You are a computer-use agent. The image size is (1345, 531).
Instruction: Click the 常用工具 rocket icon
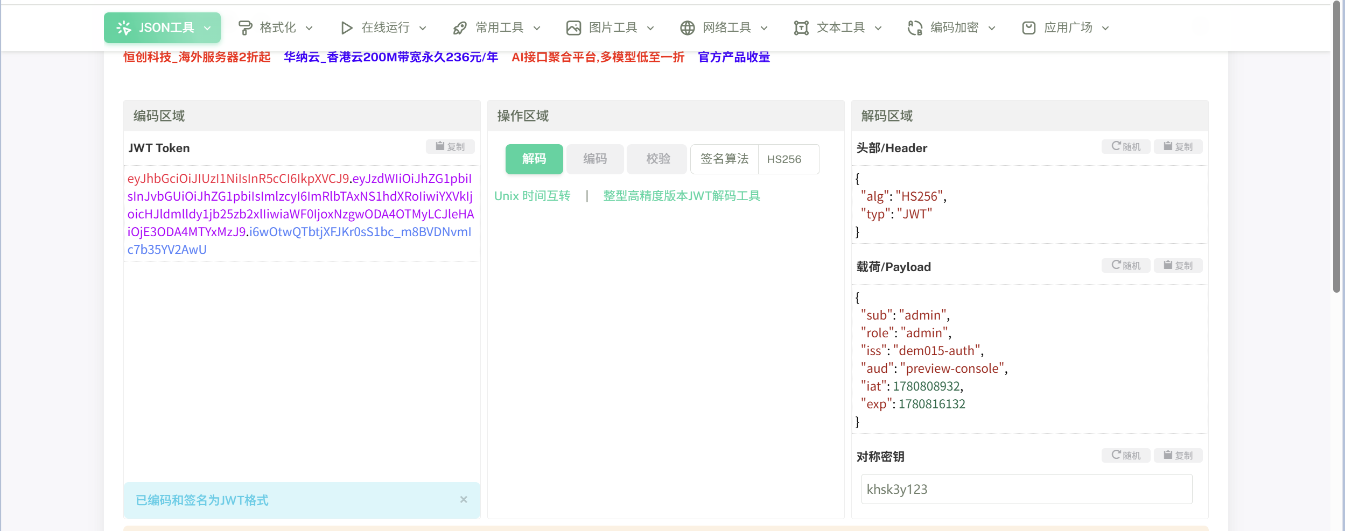(460, 28)
